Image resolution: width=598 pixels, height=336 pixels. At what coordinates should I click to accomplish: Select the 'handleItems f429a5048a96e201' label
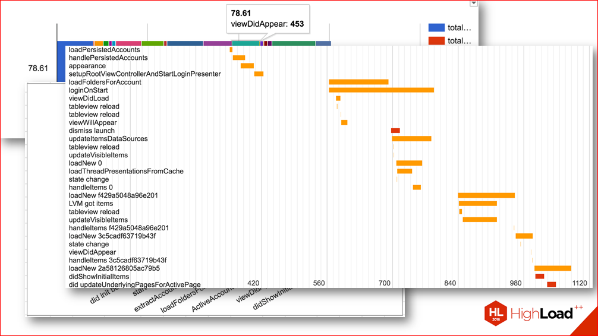coord(119,228)
